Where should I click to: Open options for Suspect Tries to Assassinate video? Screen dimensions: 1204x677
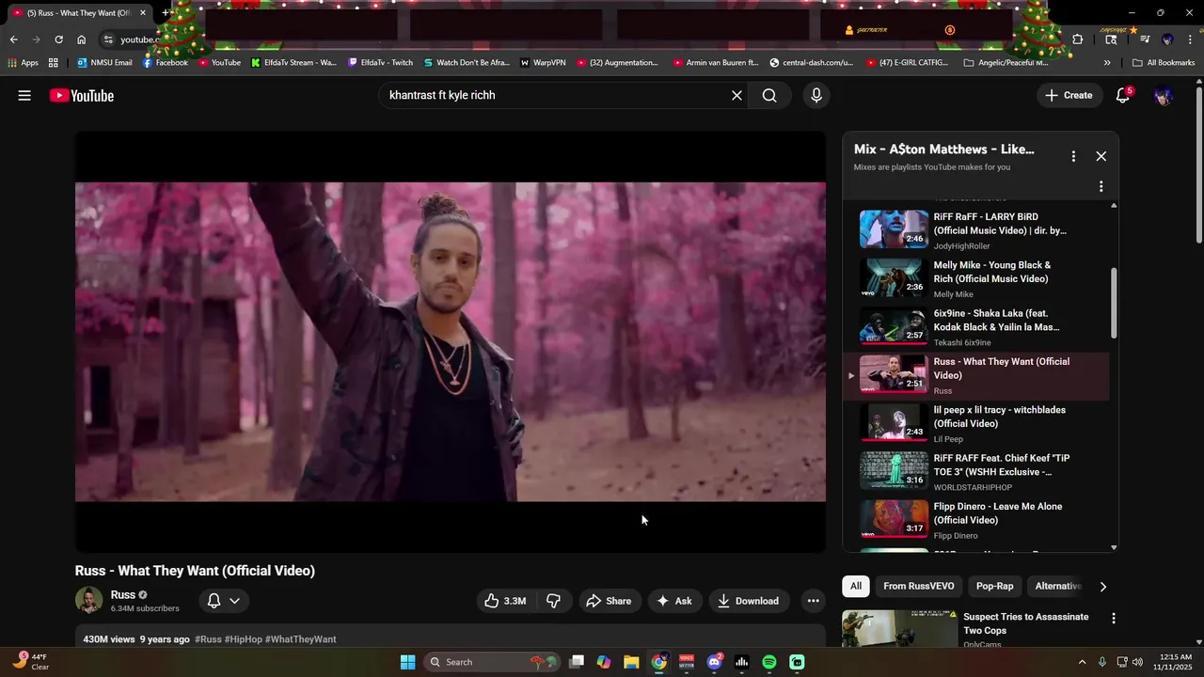click(x=1114, y=619)
